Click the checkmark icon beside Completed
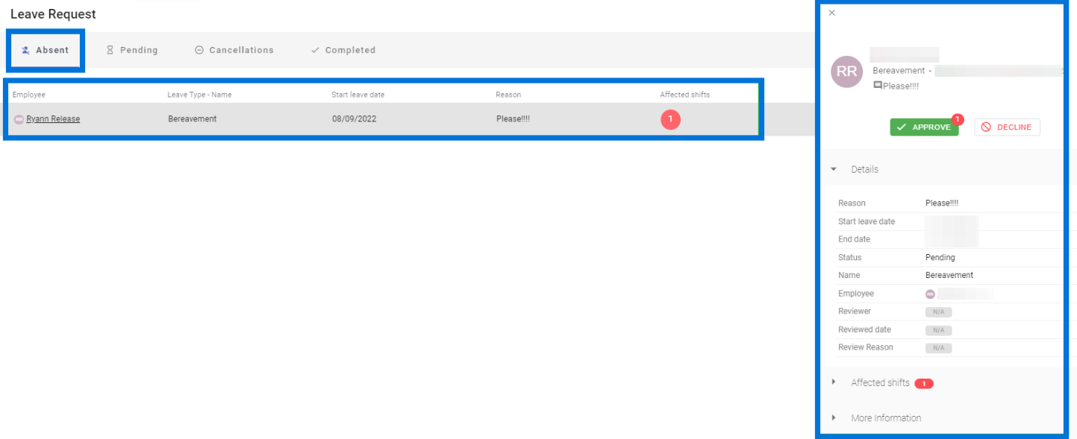Image resolution: width=1077 pixels, height=439 pixels. (x=314, y=49)
